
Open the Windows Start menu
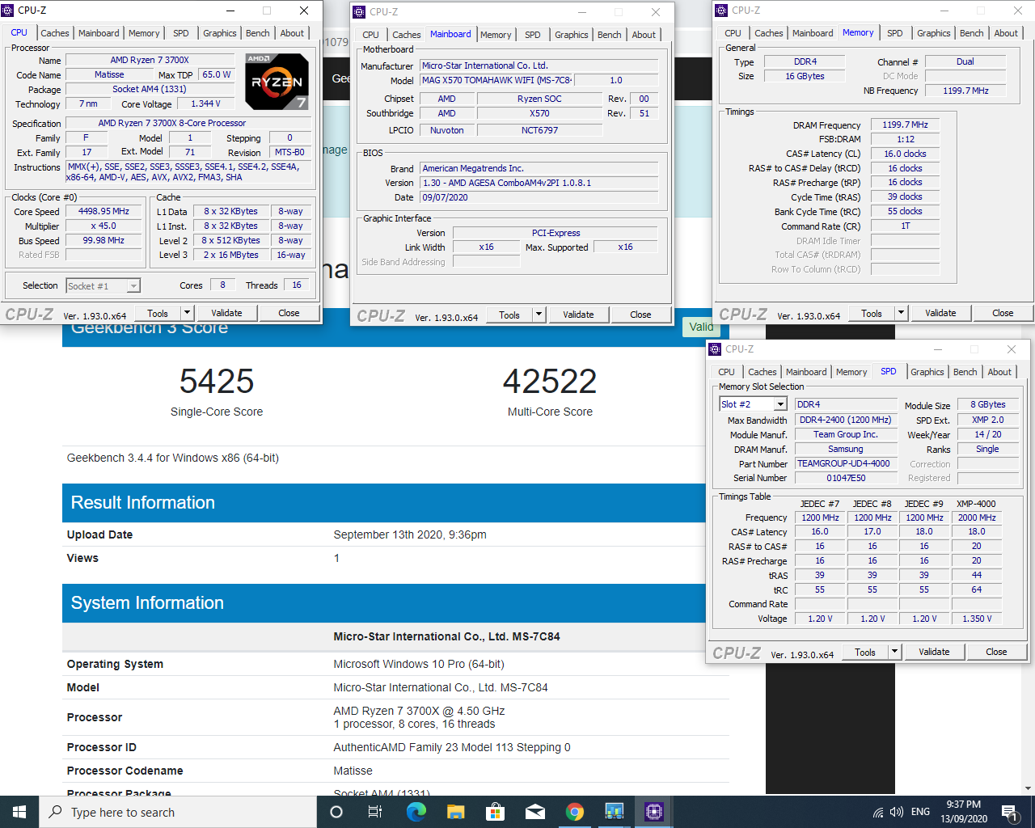pyautogui.click(x=19, y=812)
